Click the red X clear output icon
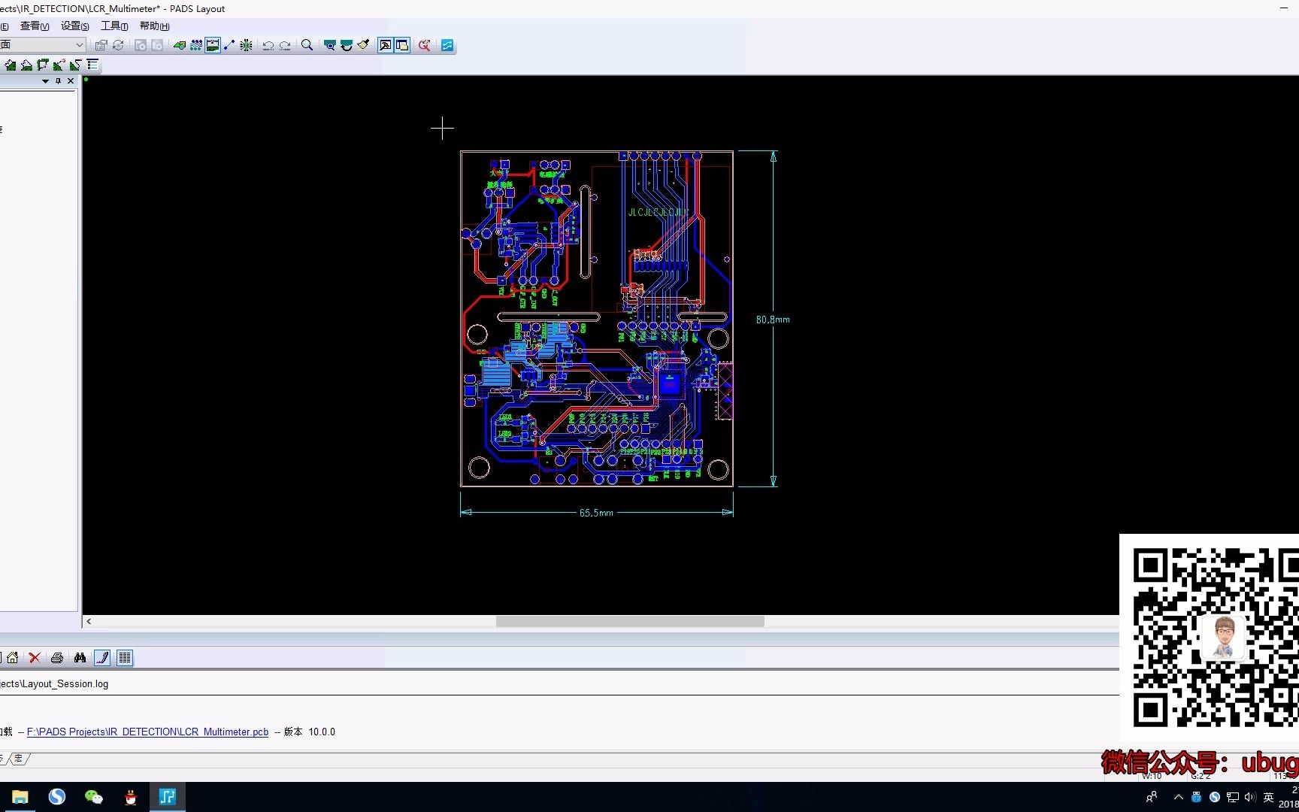Image resolution: width=1299 pixels, height=812 pixels. click(x=35, y=658)
